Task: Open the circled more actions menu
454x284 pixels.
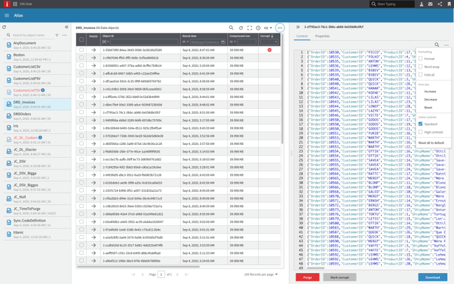Action: pyautogui.click(x=279, y=28)
